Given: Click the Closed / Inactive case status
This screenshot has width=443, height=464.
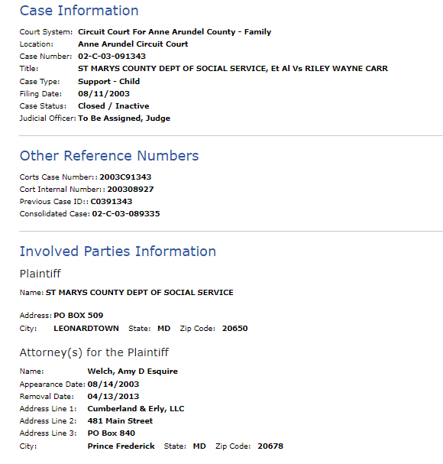Looking at the screenshot, I should [114, 106].
